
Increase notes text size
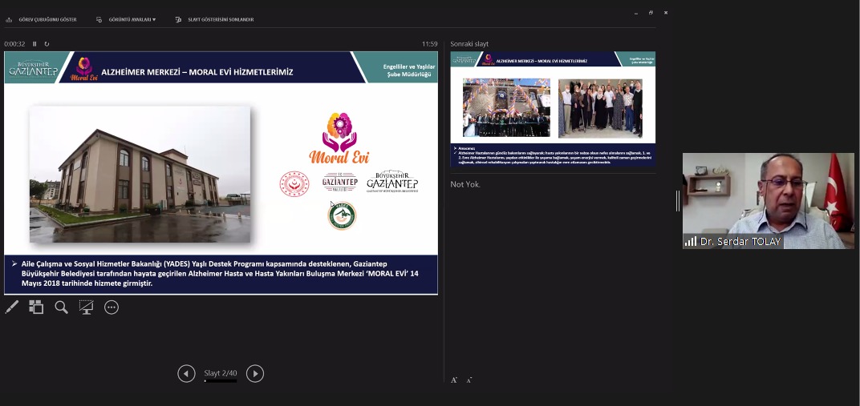(x=454, y=380)
